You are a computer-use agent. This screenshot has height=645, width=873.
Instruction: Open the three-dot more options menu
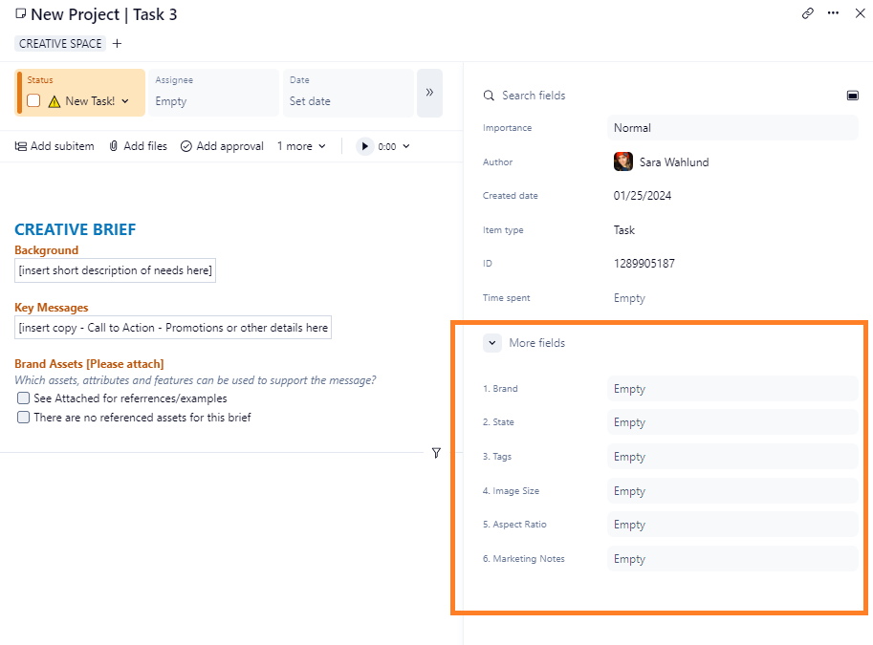click(x=833, y=13)
